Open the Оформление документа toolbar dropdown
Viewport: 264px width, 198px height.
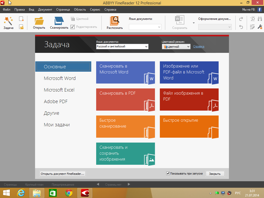[215, 27]
